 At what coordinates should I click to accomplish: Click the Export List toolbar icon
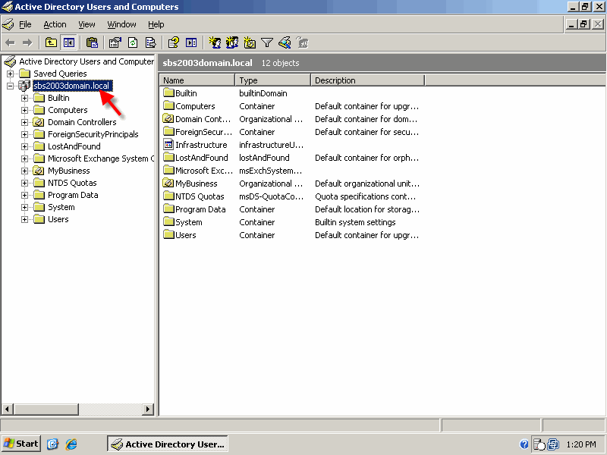(150, 42)
